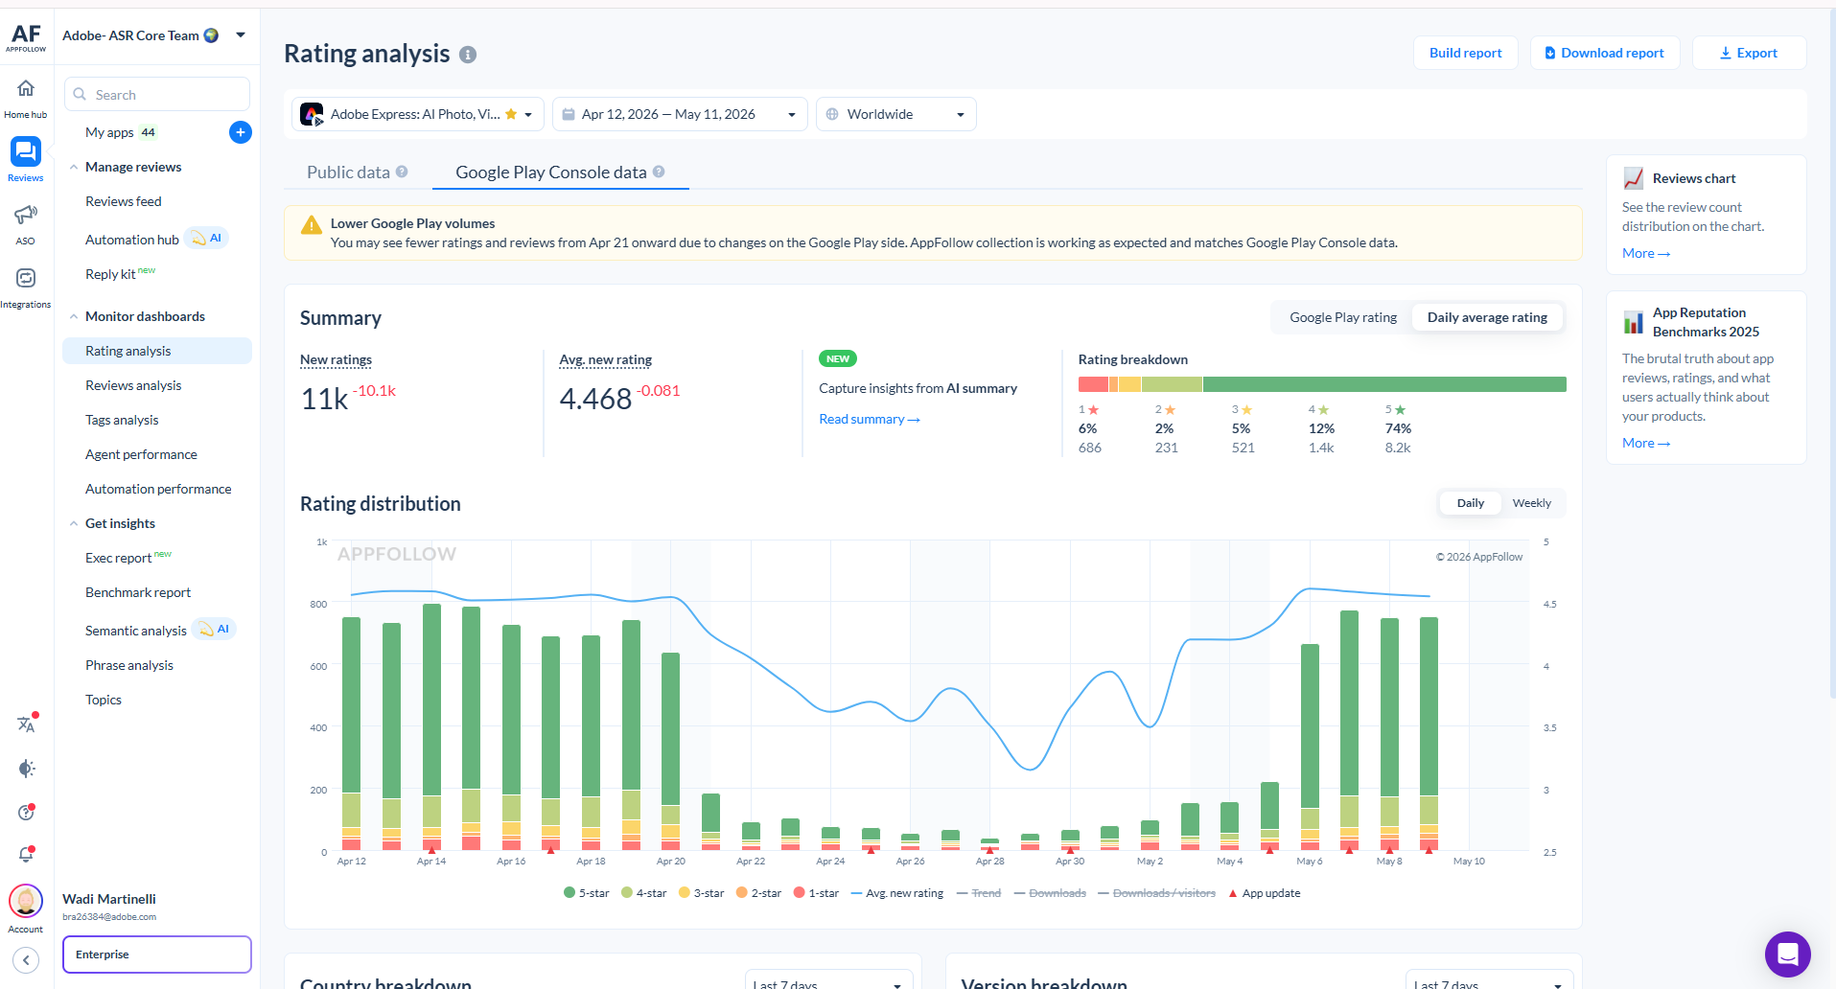Screen dimensions: 1836x989
Task: Toggle the 4-star legend series
Action: (644, 893)
